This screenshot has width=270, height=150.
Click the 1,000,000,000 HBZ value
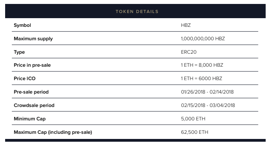pyautogui.click(x=203, y=39)
